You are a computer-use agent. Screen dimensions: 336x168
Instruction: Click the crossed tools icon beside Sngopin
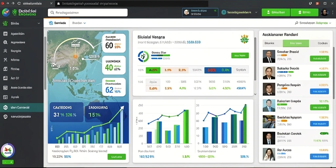5,51
